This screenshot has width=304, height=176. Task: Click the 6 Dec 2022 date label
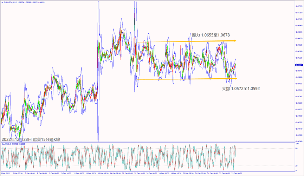tap(6, 173)
